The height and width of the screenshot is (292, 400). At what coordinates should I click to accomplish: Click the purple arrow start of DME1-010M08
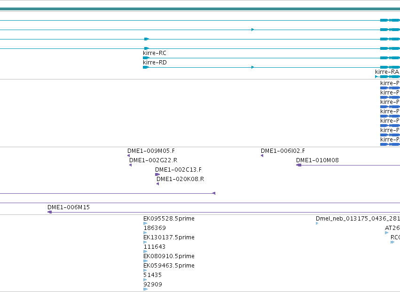pyautogui.click(x=299, y=165)
